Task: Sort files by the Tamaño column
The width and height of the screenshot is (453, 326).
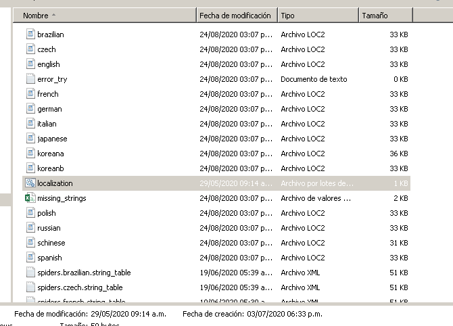Action: coord(385,16)
